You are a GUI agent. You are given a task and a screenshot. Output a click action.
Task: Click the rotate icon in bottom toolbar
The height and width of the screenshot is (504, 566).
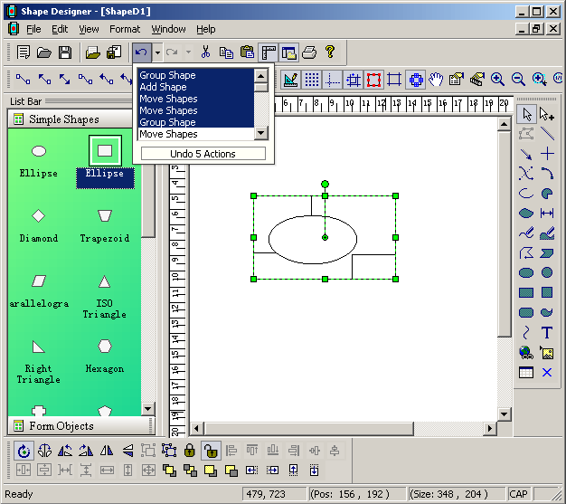(x=24, y=451)
